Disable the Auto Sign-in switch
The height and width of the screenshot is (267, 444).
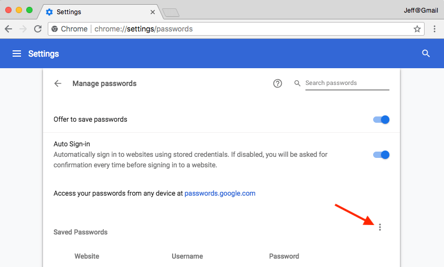[x=381, y=155]
